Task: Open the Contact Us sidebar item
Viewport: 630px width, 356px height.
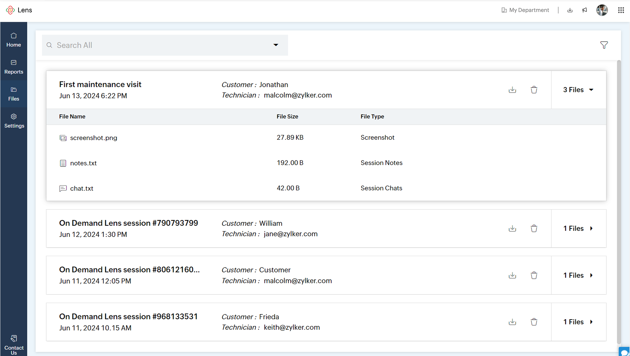Action: click(13, 345)
